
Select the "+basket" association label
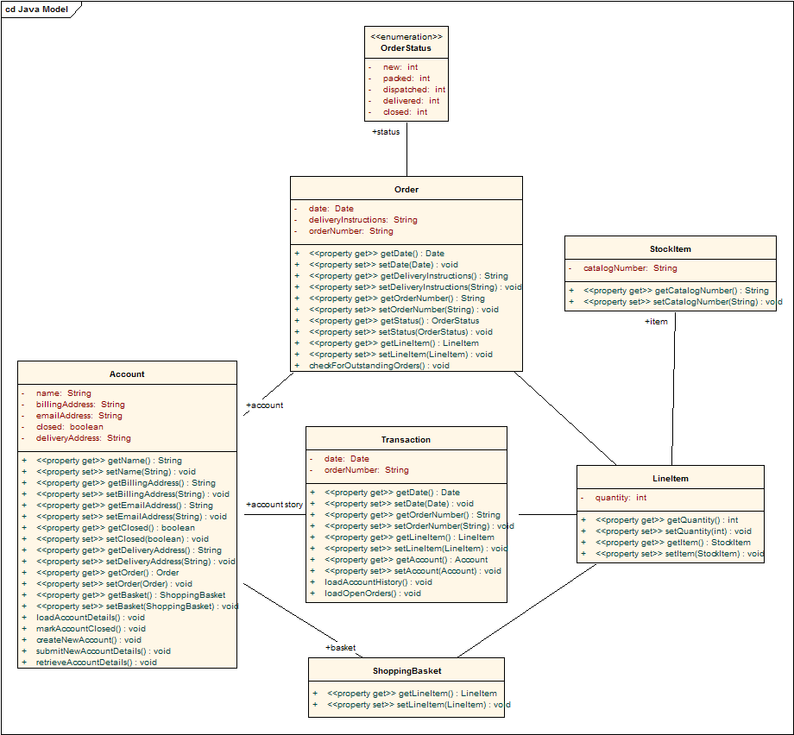340,647
